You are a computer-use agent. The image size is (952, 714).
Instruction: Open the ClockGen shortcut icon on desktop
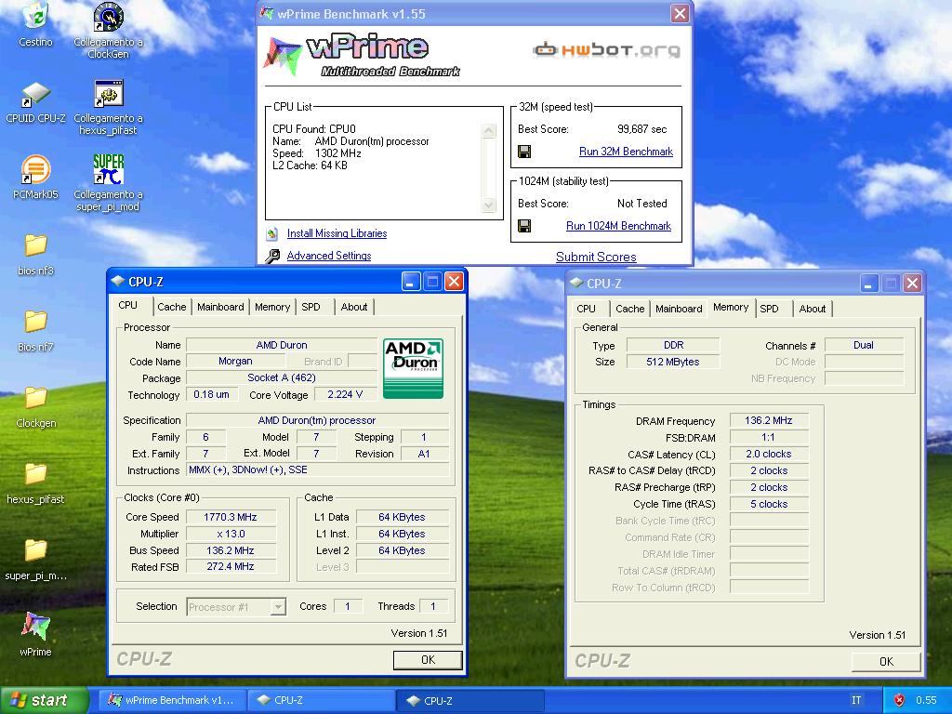(108, 17)
